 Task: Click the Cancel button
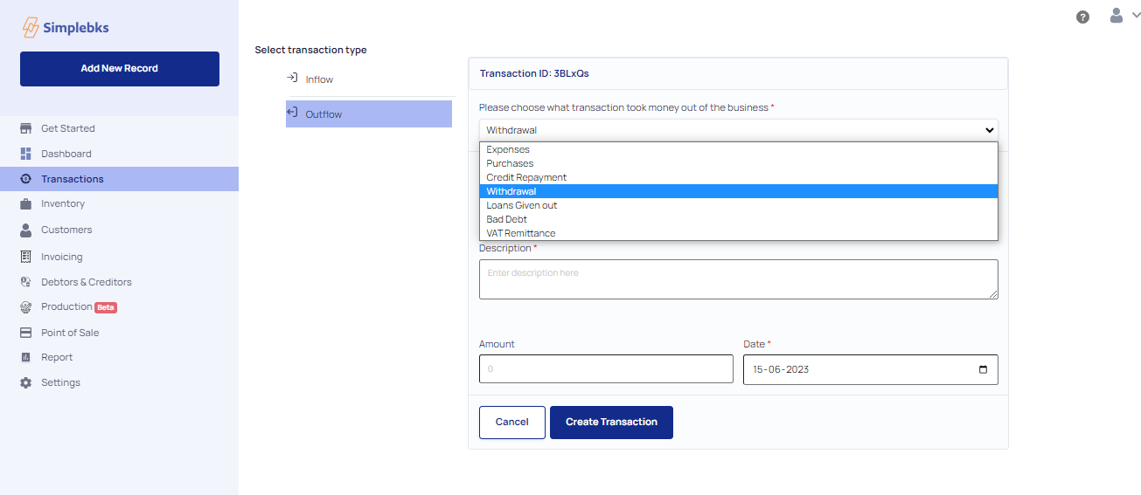(x=512, y=422)
